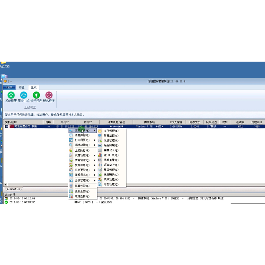Open 服务生成 cloud icon
265x265 pixels.
coord(24,95)
